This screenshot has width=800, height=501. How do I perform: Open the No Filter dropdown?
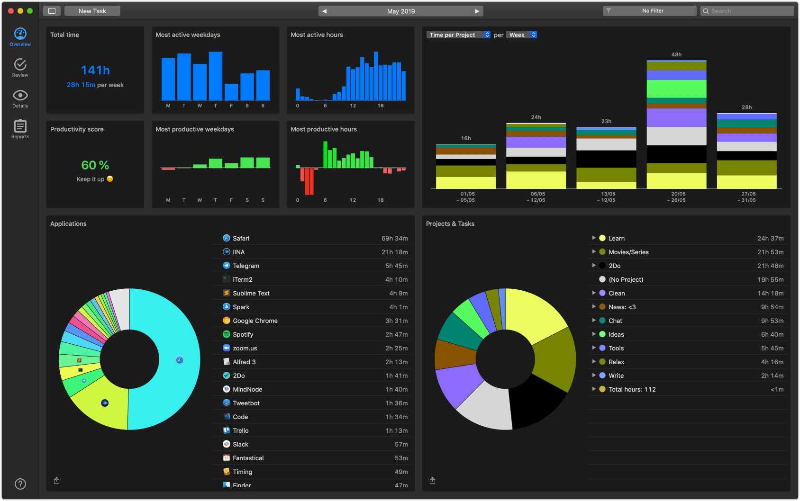649,11
